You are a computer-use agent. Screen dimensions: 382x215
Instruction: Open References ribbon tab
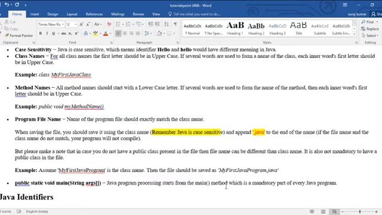tap(94, 14)
